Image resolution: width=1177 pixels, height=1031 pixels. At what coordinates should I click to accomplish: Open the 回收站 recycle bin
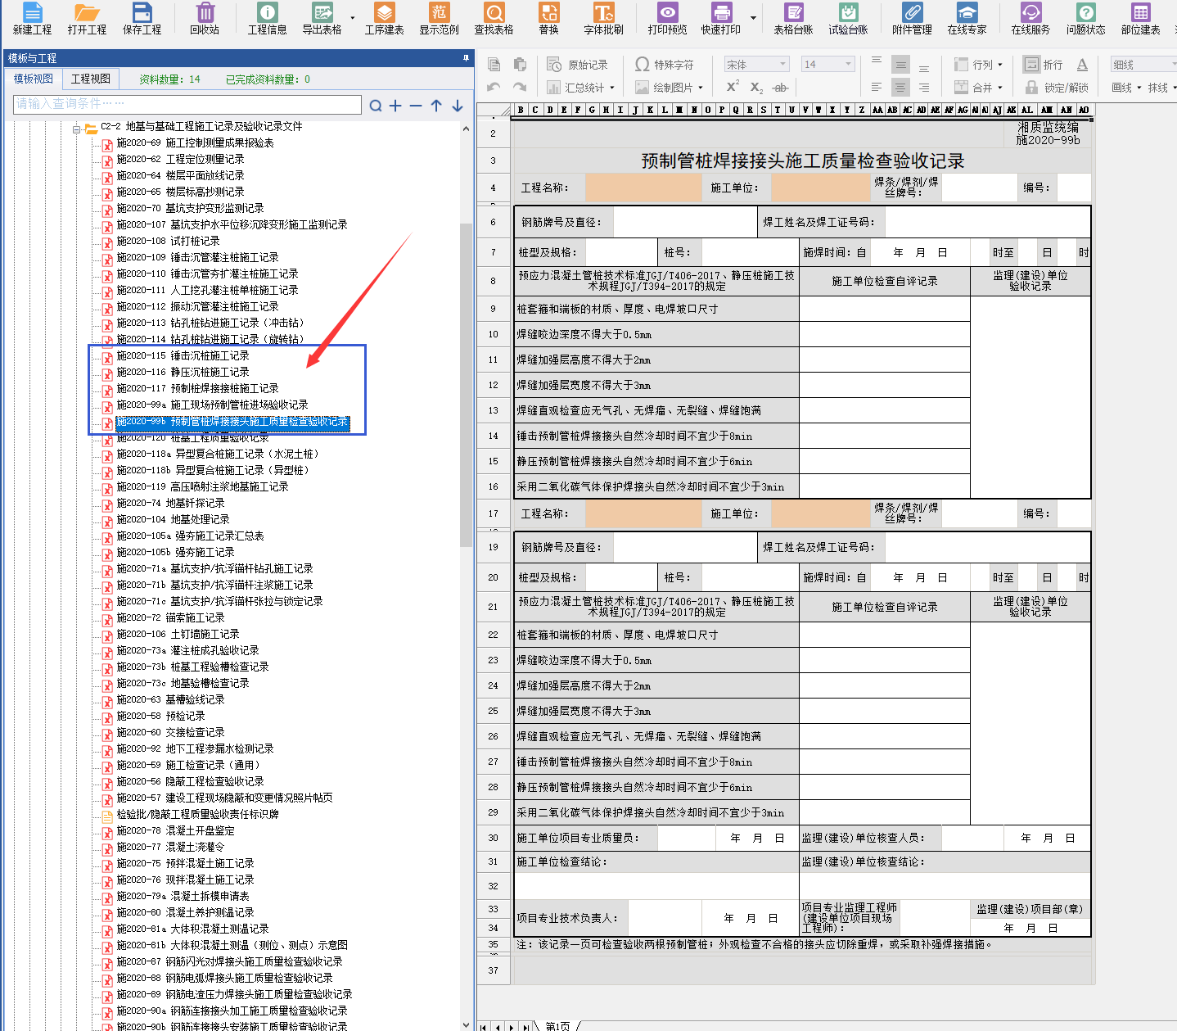(x=205, y=18)
